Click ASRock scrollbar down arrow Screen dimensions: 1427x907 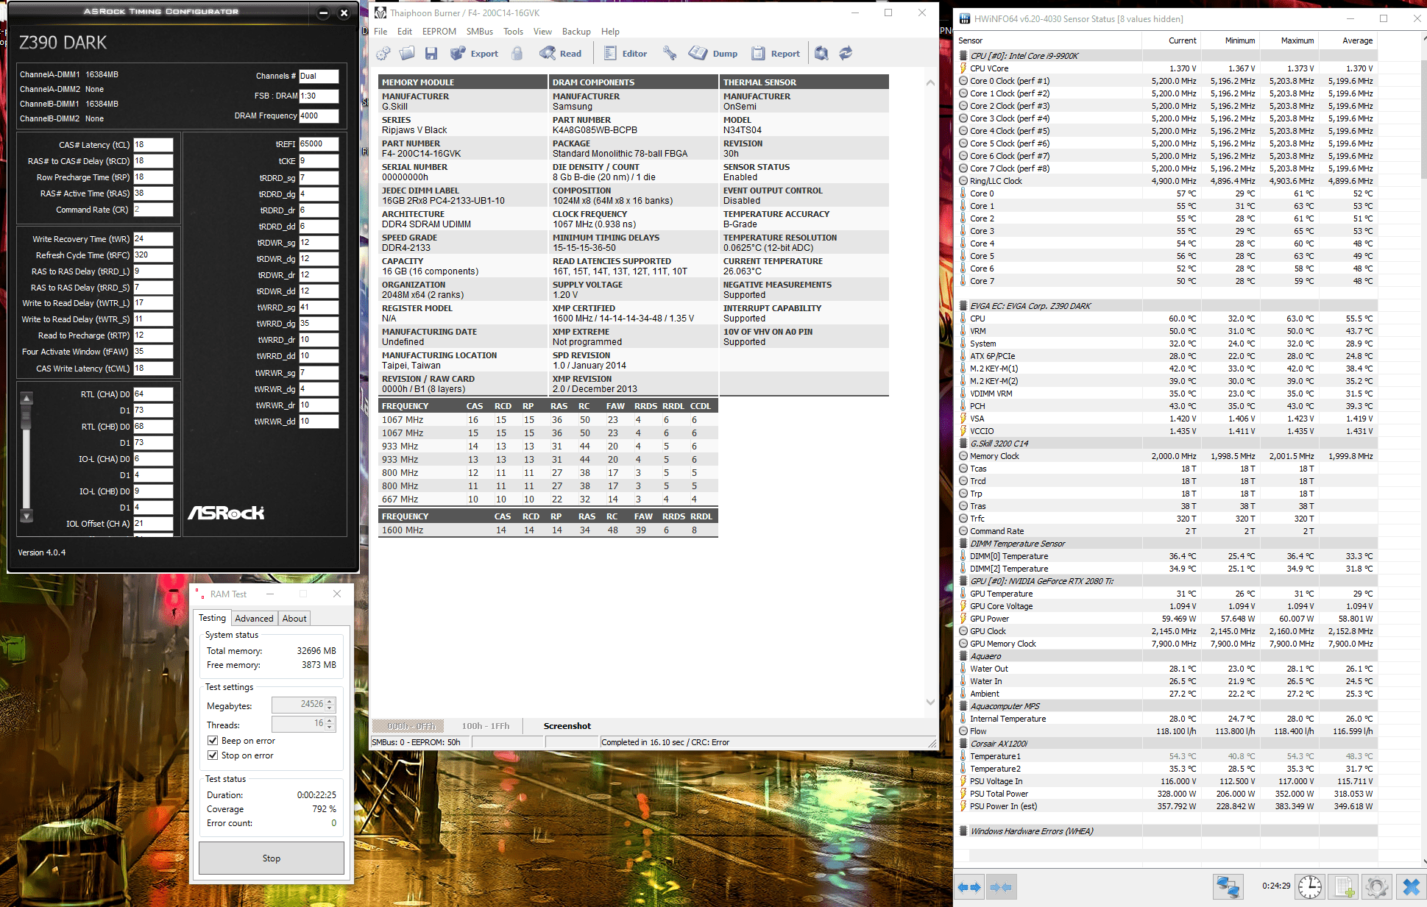[26, 516]
